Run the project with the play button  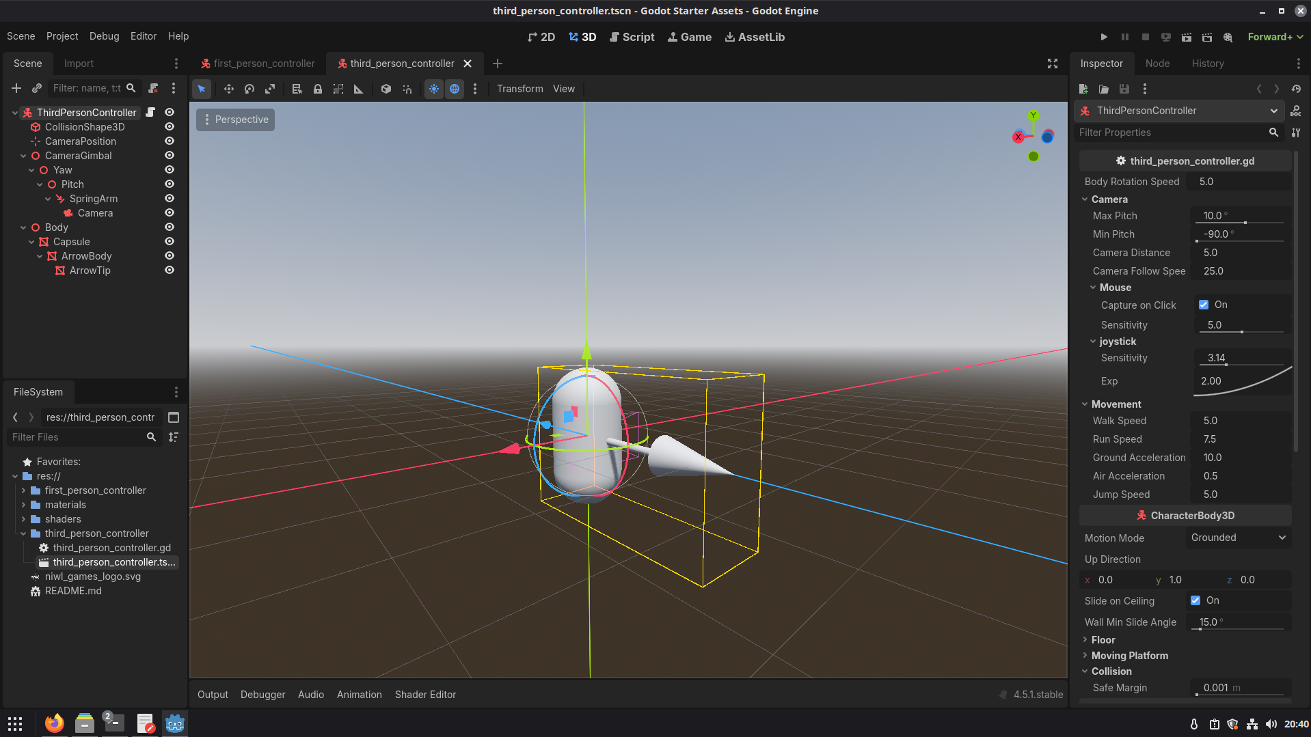click(1103, 37)
